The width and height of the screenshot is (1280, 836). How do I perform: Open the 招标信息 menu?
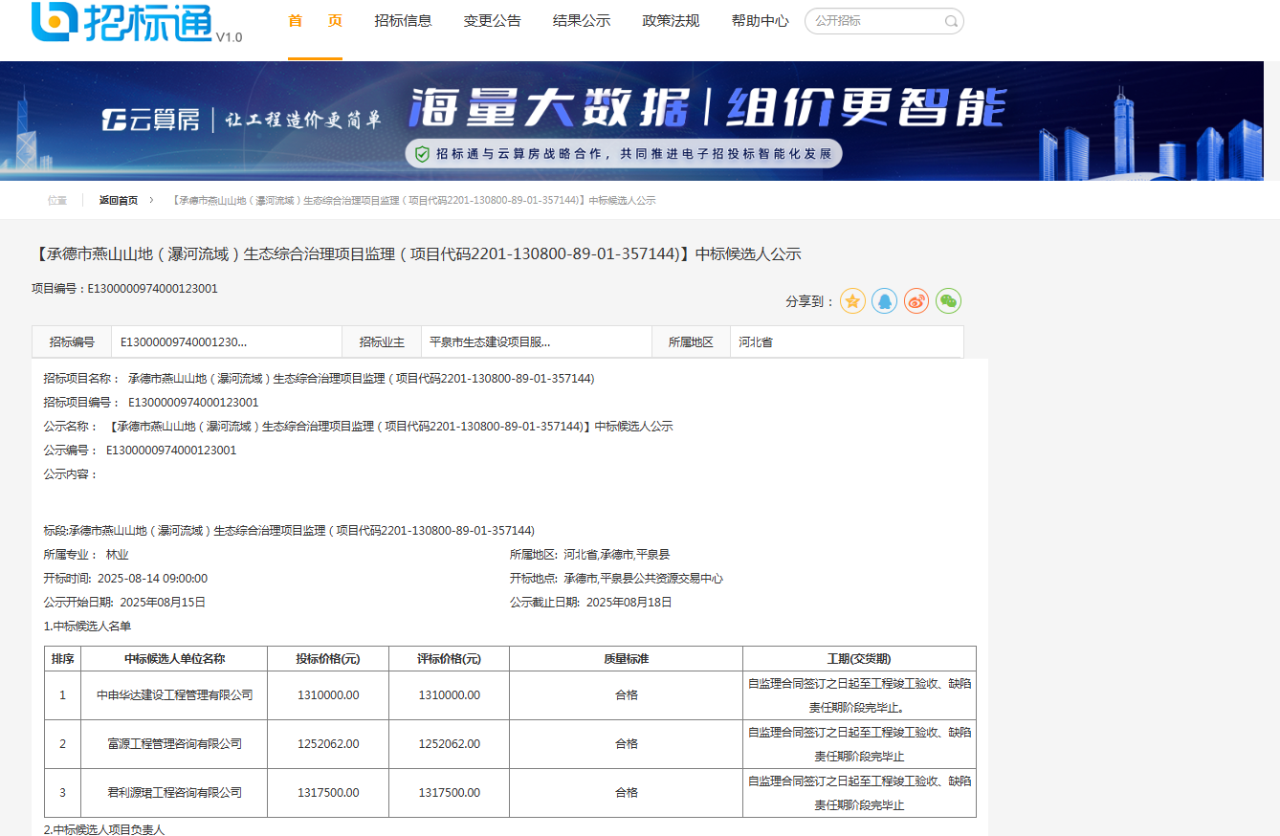(403, 21)
